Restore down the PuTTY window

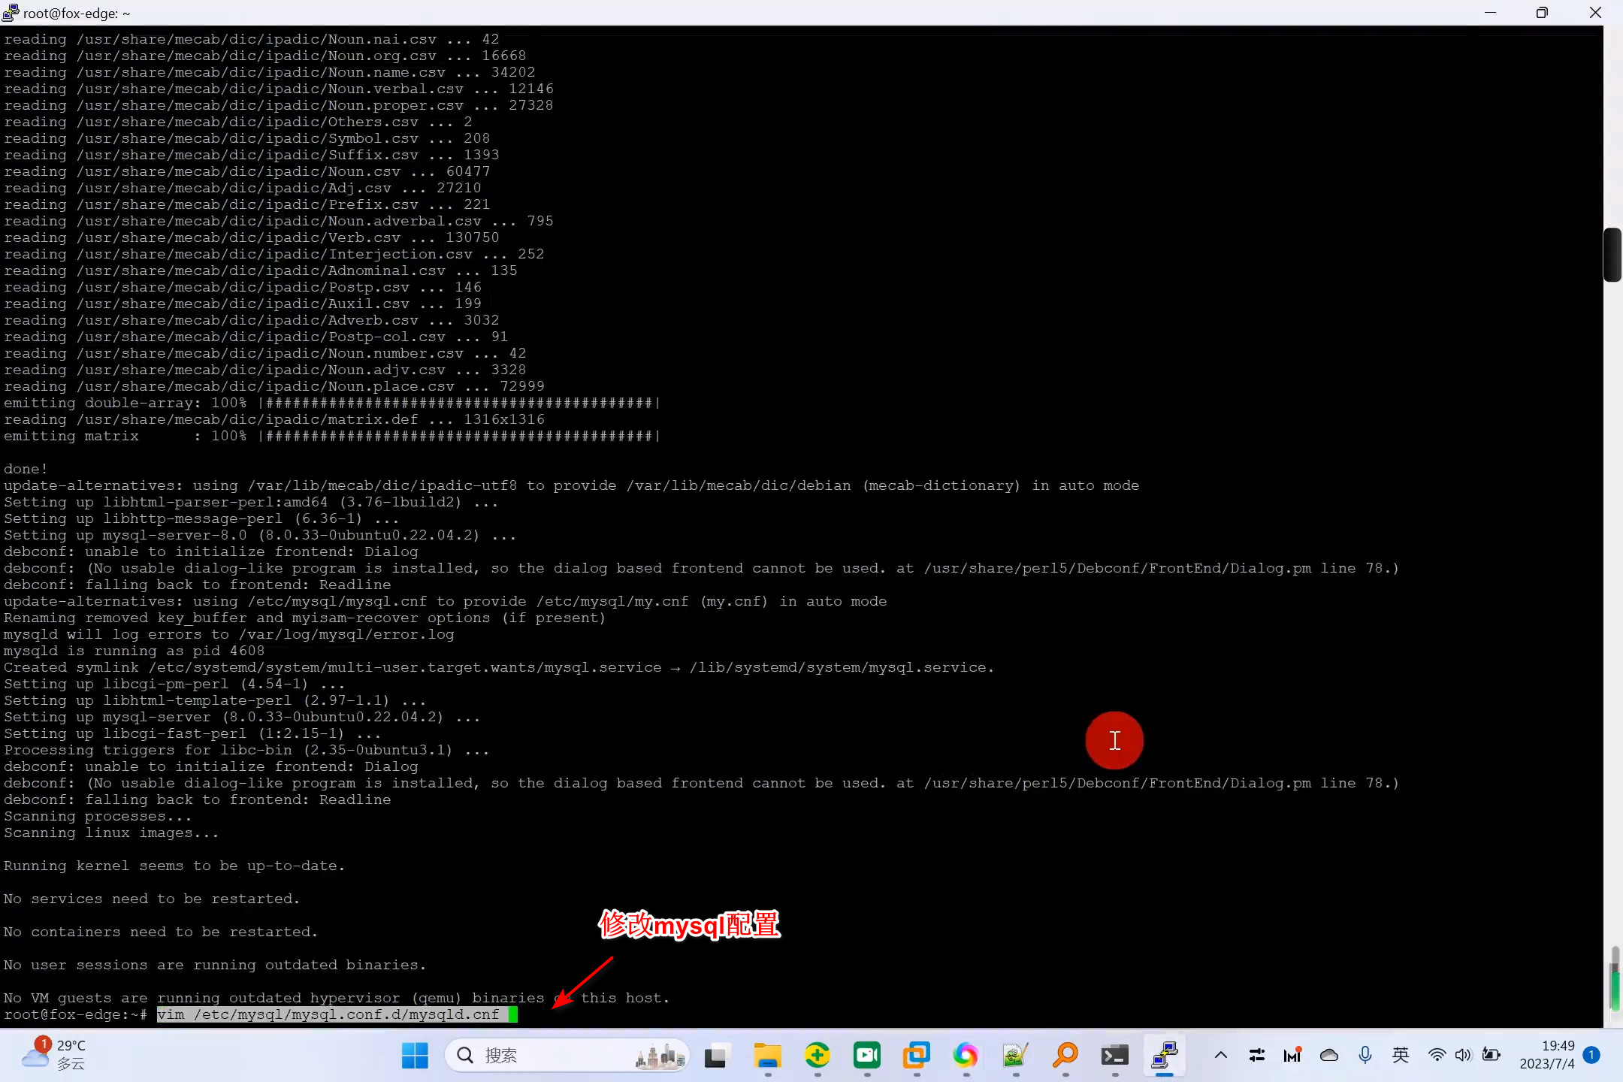[1542, 13]
